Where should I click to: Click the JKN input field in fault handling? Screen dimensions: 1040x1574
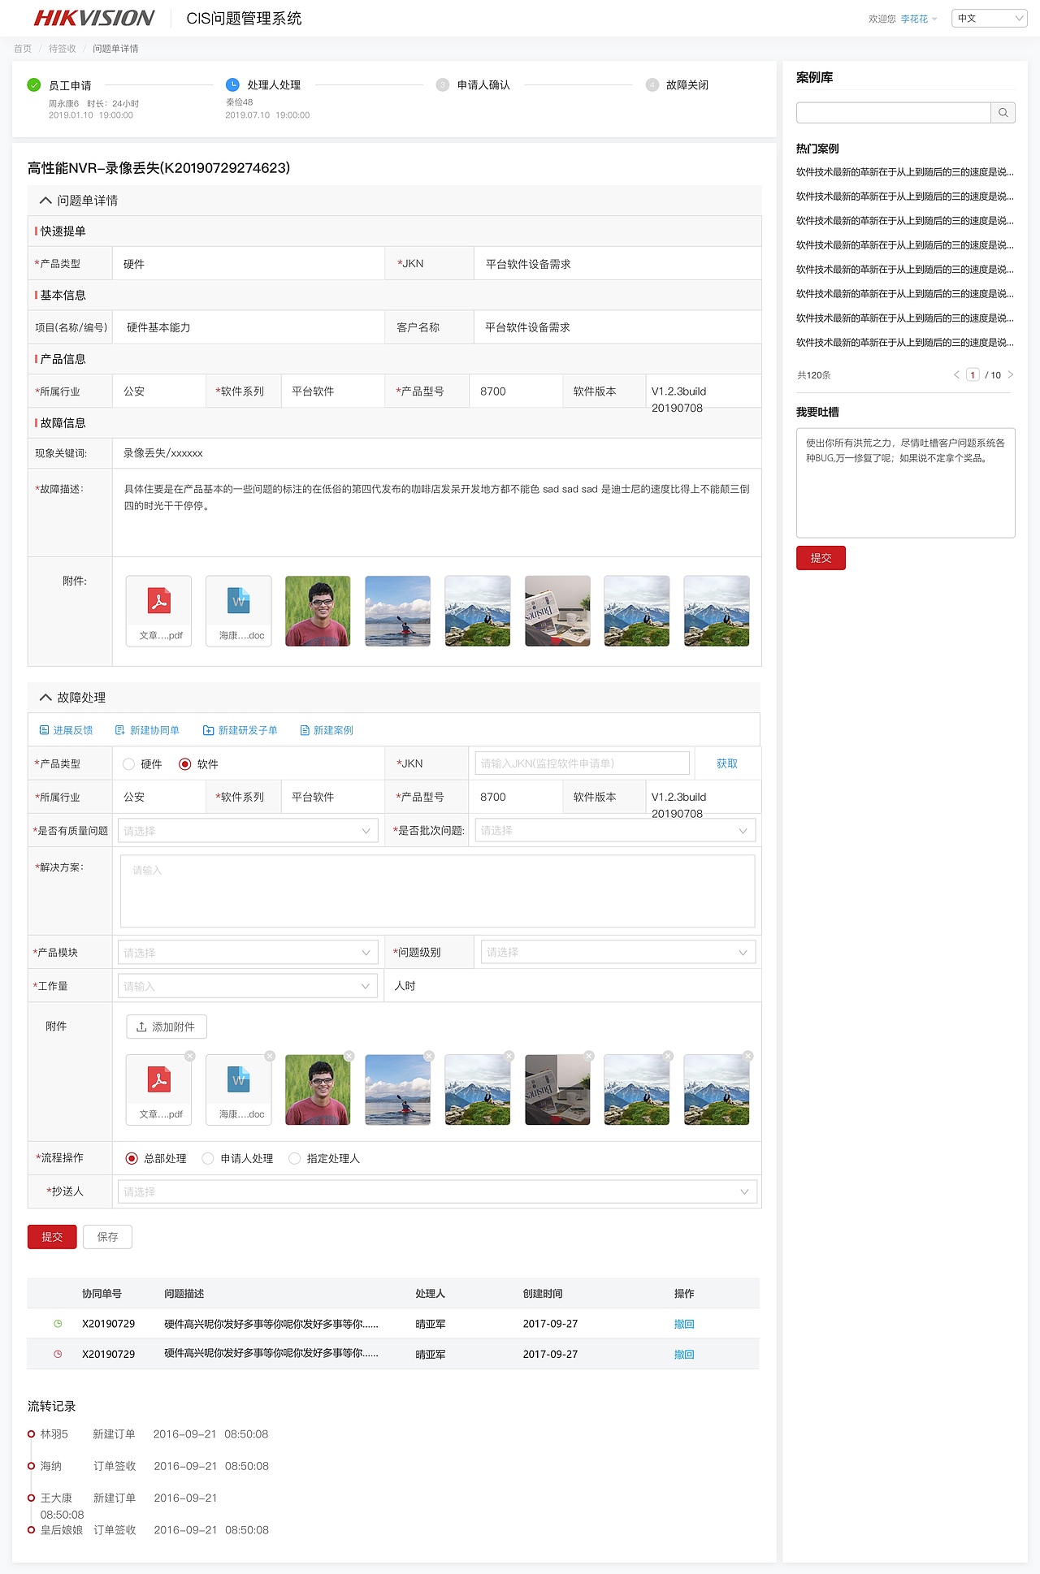pyautogui.click(x=583, y=763)
